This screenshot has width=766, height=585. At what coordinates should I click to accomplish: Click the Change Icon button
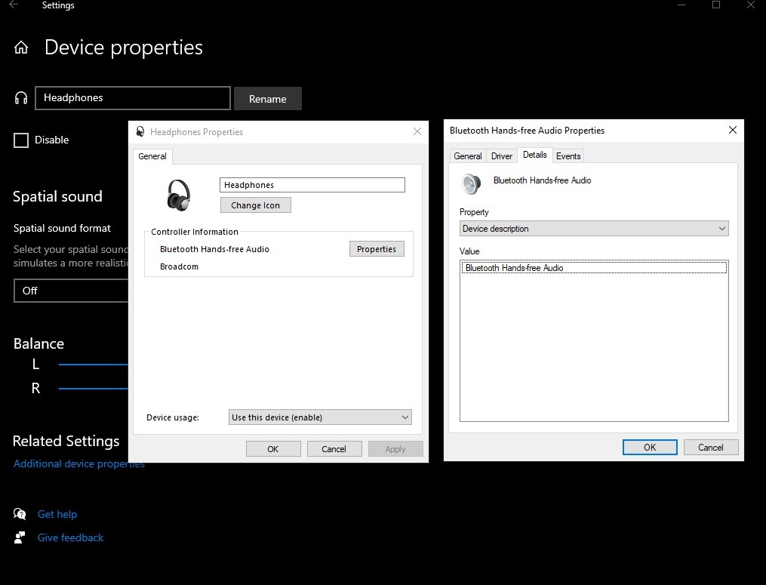pos(255,205)
